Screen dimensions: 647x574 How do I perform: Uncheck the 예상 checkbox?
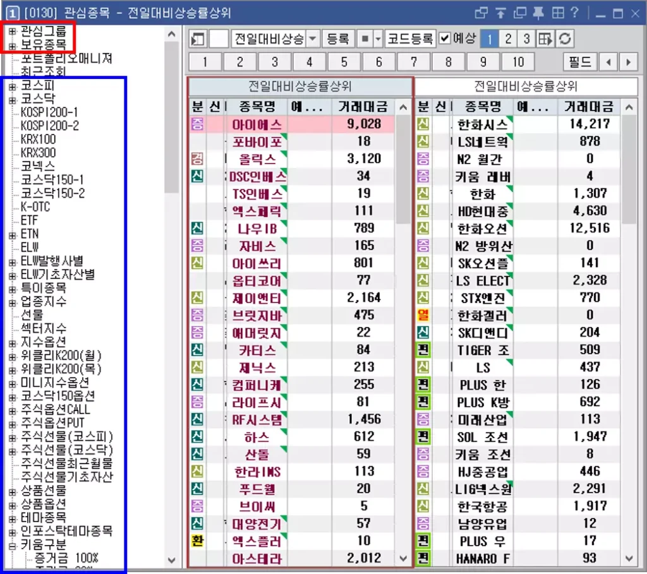point(444,39)
